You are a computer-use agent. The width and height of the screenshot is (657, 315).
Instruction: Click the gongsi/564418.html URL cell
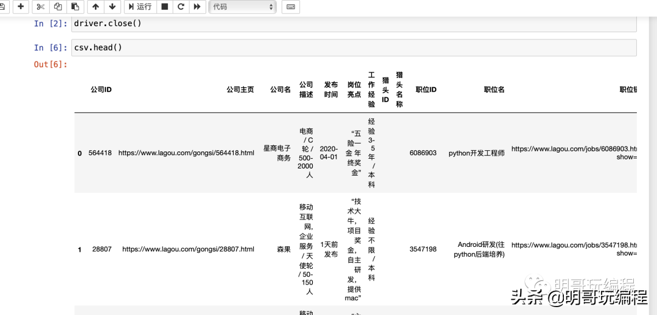click(186, 153)
